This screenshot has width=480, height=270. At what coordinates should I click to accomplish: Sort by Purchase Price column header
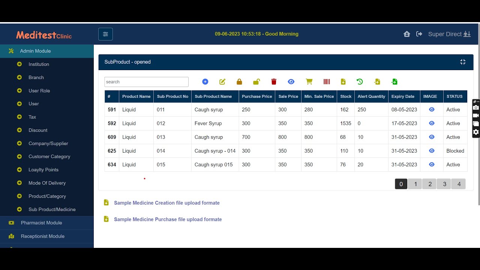click(x=257, y=96)
